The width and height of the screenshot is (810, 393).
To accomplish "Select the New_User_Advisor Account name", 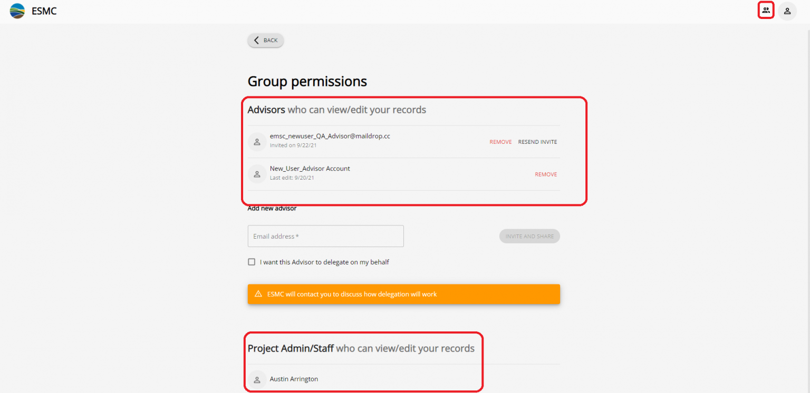I will coord(310,169).
